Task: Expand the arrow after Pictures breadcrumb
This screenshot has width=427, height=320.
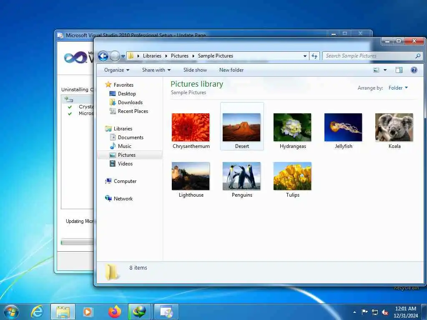Action: click(x=193, y=56)
